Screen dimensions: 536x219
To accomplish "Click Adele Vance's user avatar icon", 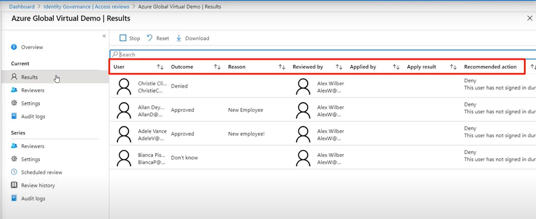I will (x=124, y=134).
